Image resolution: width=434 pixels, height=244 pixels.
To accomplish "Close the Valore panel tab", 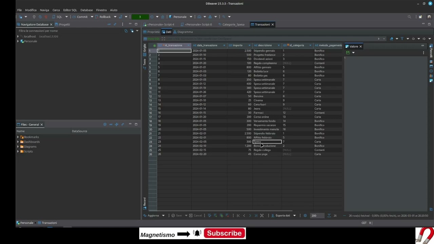I will pyautogui.click(x=360, y=46).
